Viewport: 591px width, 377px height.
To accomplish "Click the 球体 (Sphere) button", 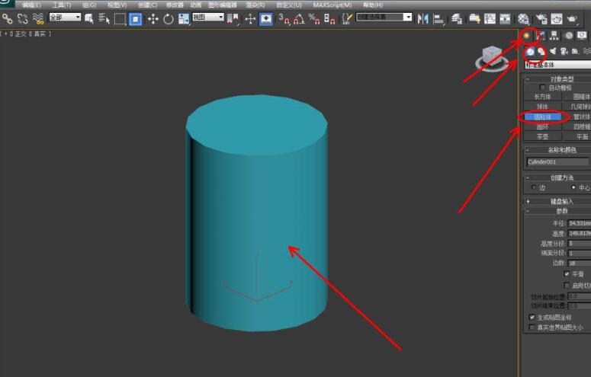I will click(542, 107).
